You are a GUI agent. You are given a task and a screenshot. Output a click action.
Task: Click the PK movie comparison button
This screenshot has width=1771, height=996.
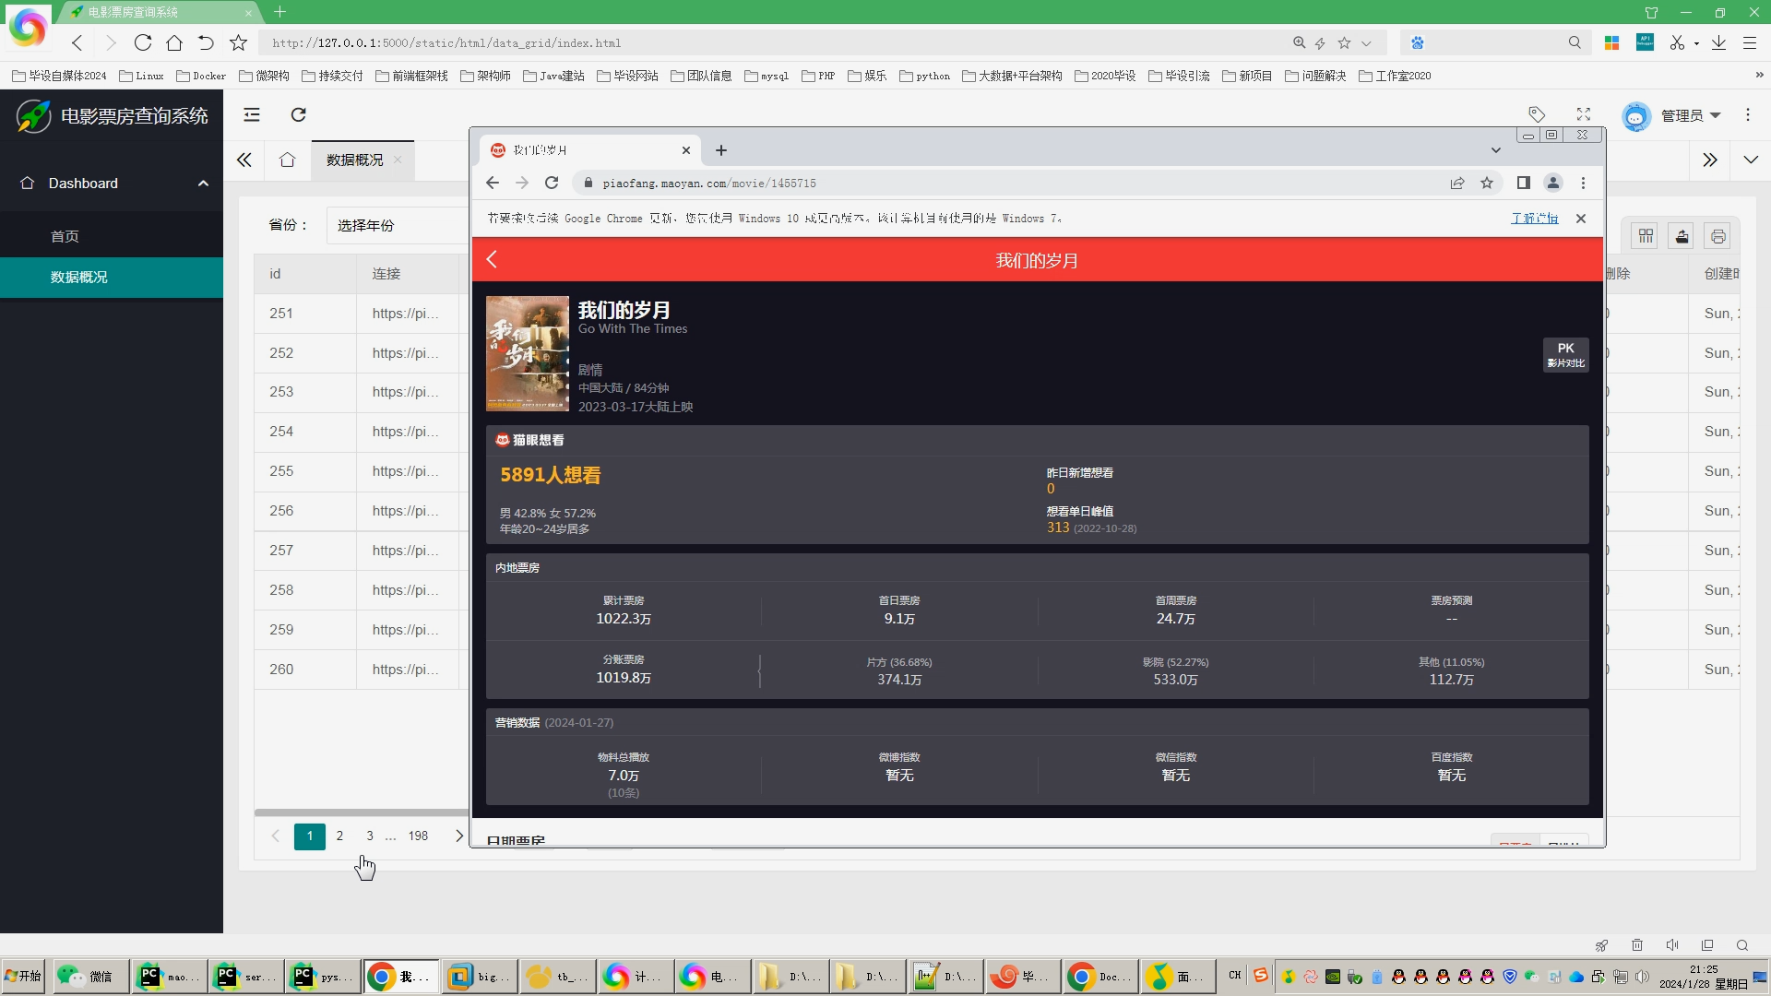tap(1565, 354)
